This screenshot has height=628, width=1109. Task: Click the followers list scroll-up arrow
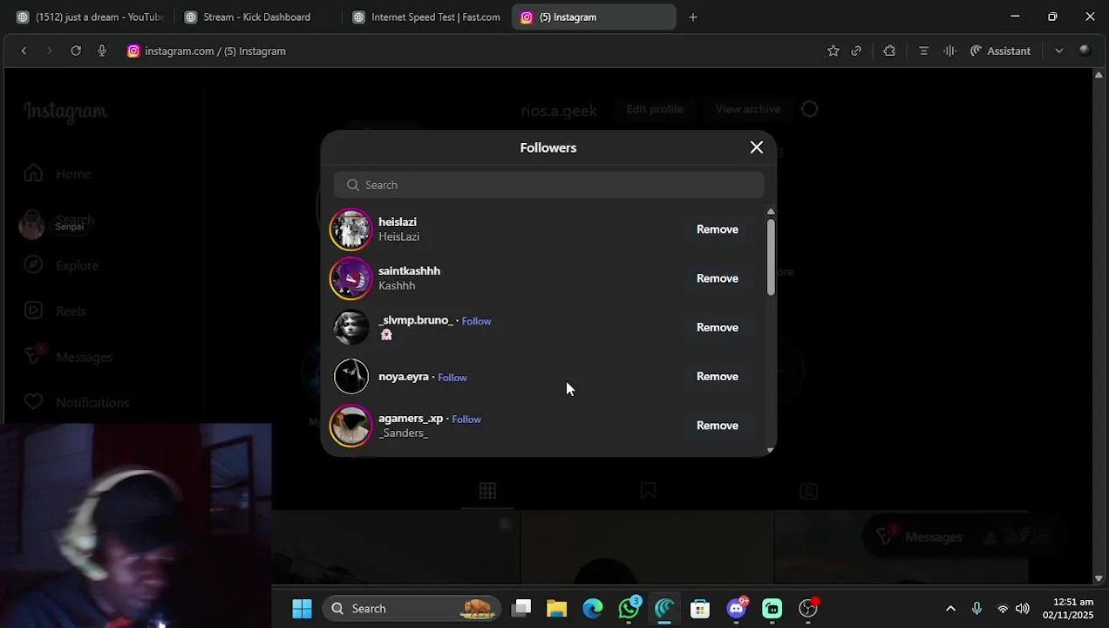[771, 212]
